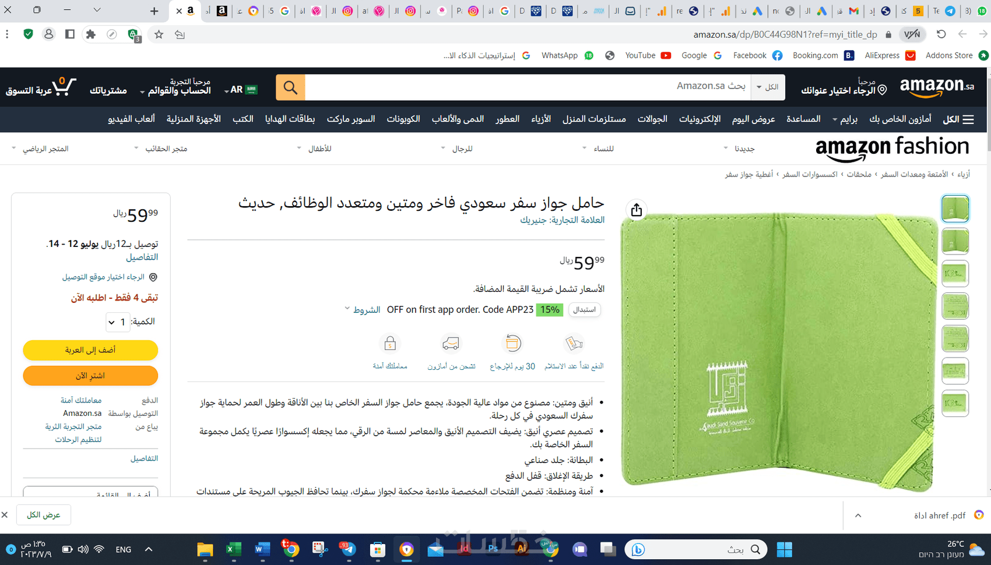The image size is (991, 565).
Task: Click the share icon on product image
Action: tap(637, 210)
